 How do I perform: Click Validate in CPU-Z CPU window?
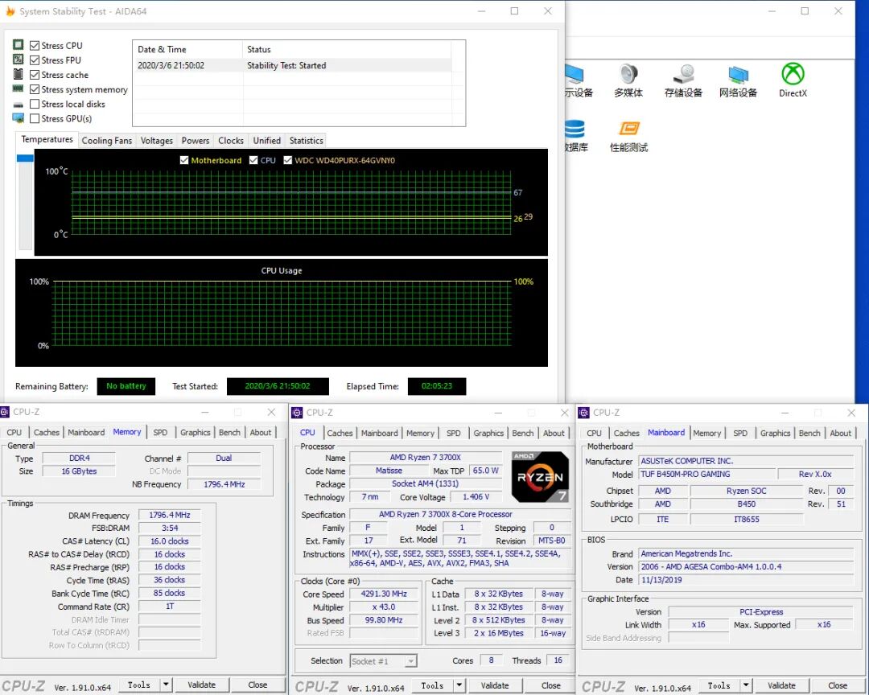[495, 685]
